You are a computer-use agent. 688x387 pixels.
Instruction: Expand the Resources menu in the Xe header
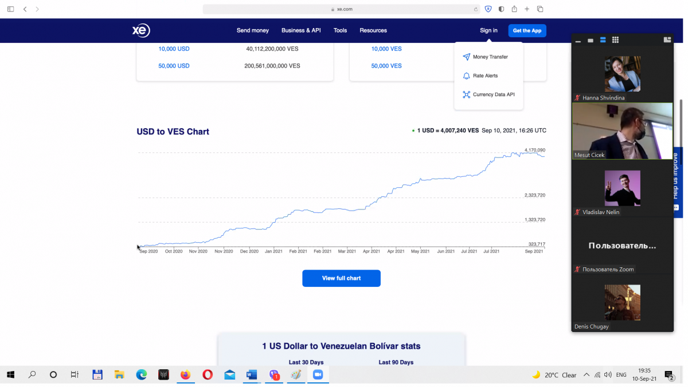tap(373, 30)
